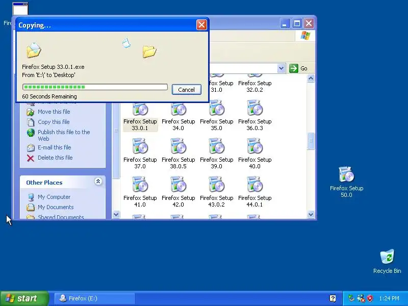
Task: Click Move this file task
Action: coord(54,112)
